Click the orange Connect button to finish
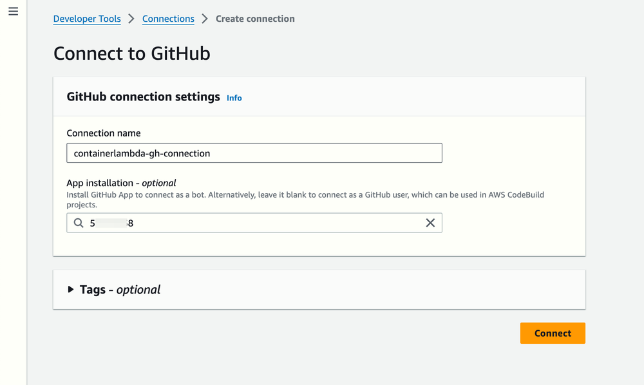This screenshot has height=385, width=644. pos(552,333)
